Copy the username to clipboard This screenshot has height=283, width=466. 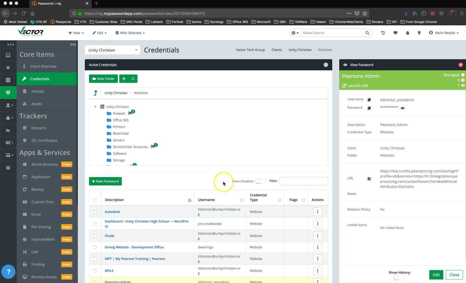point(369,100)
